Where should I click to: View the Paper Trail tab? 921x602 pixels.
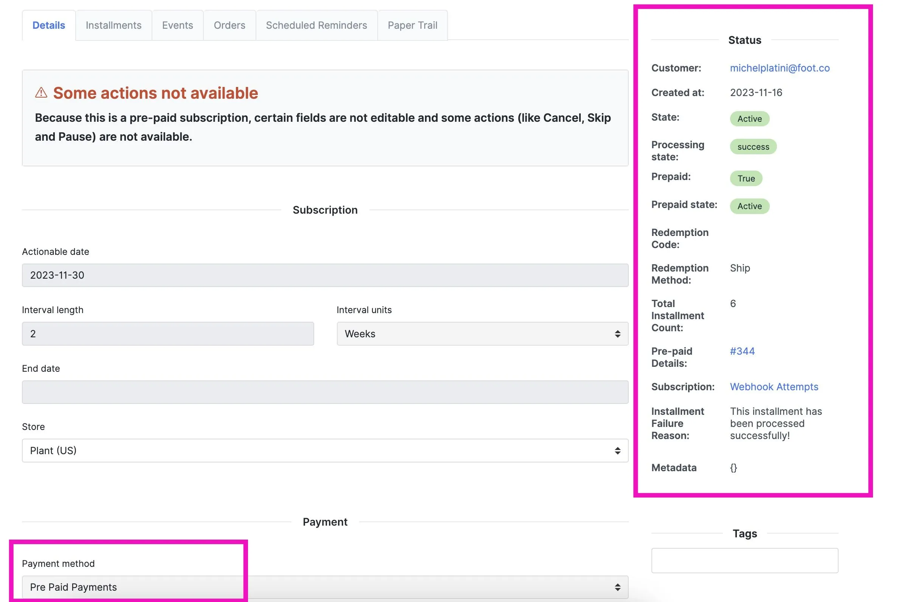[x=412, y=25]
